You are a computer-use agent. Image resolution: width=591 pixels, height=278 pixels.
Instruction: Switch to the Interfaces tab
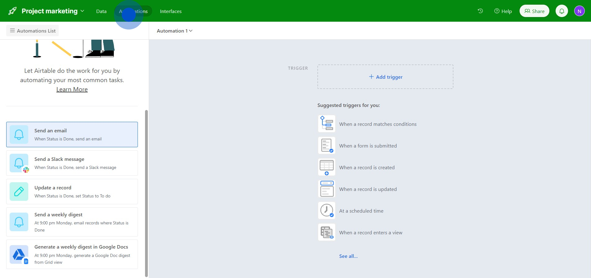tap(170, 11)
